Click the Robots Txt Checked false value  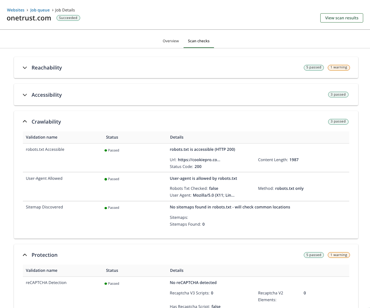click(x=214, y=188)
